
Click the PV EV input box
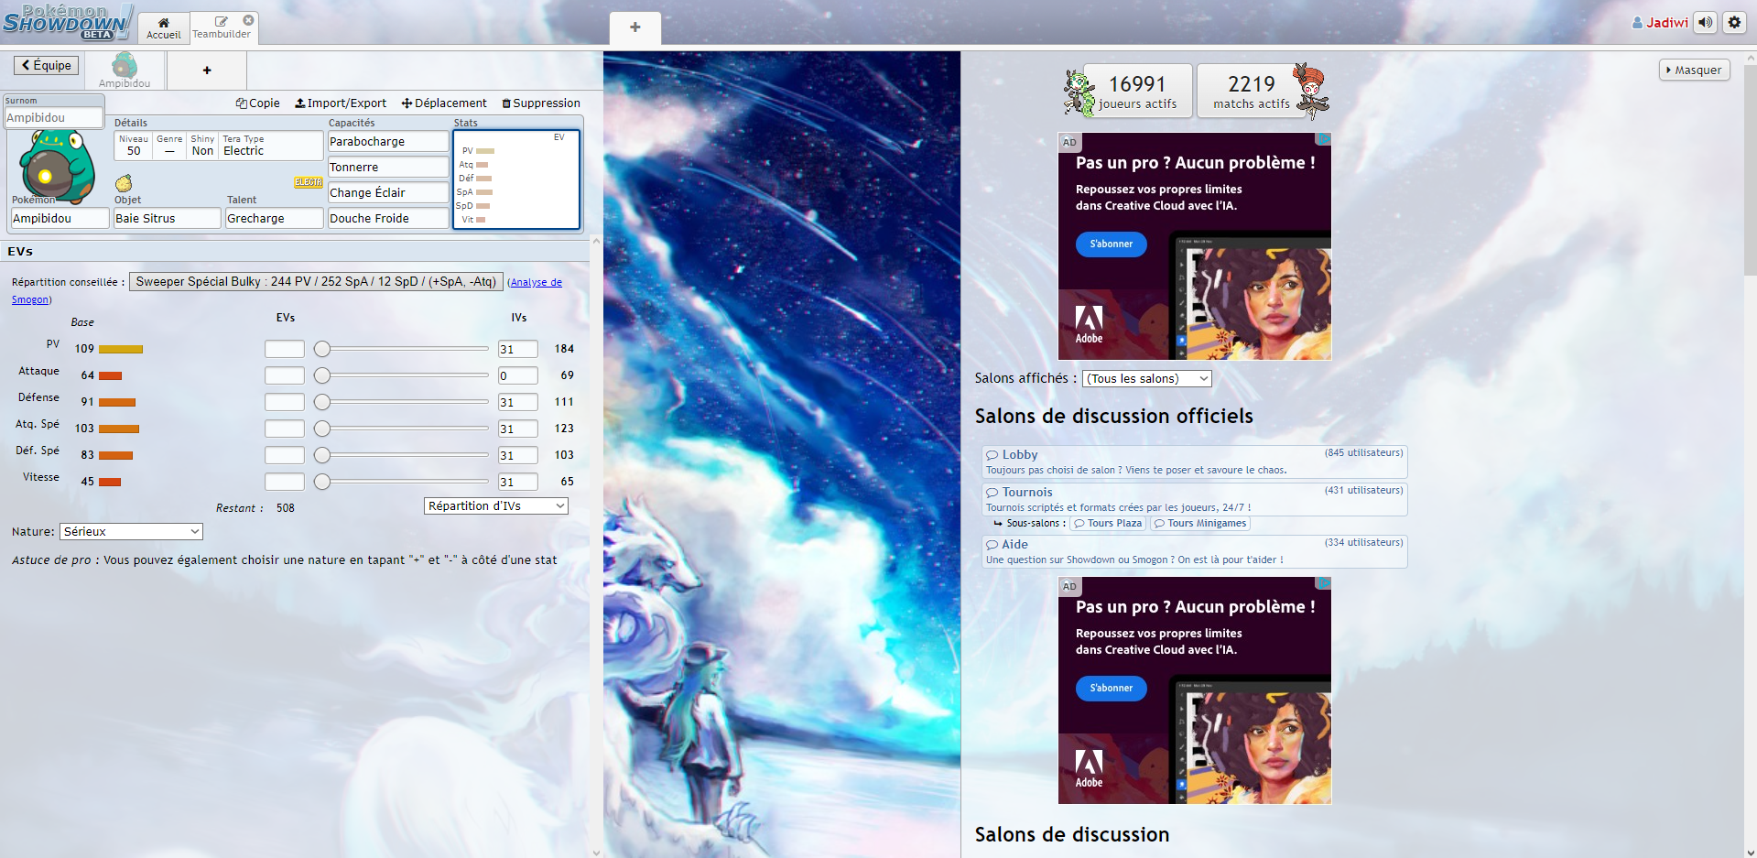pyautogui.click(x=285, y=349)
